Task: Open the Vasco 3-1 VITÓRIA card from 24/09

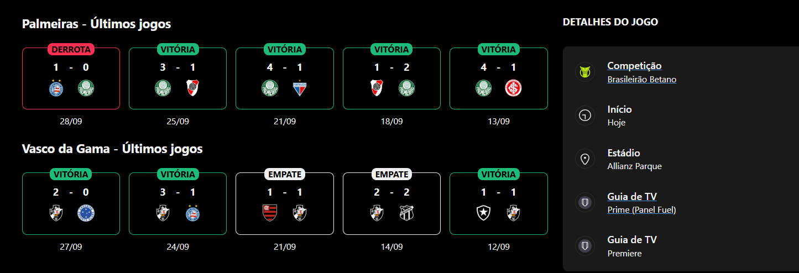Action: click(177, 203)
